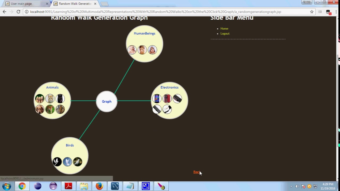The height and width of the screenshot is (191, 340).
Task: Go back with browser back arrow
Action: (x=5, y=12)
